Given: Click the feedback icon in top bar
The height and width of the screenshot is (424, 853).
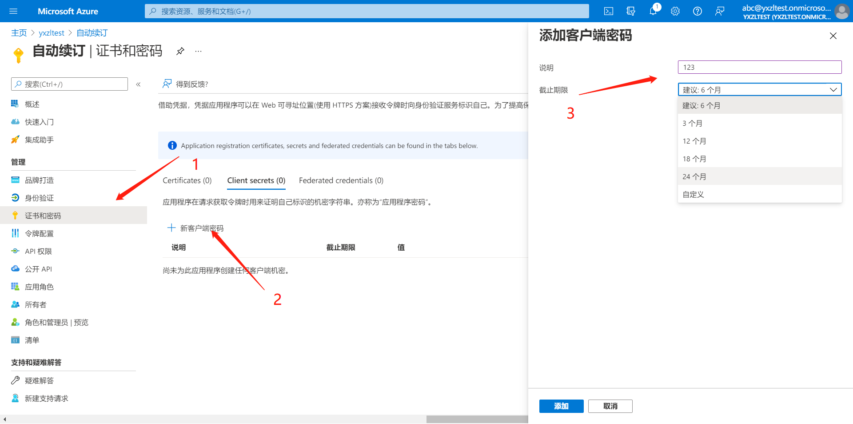Looking at the screenshot, I should (720, 11).
